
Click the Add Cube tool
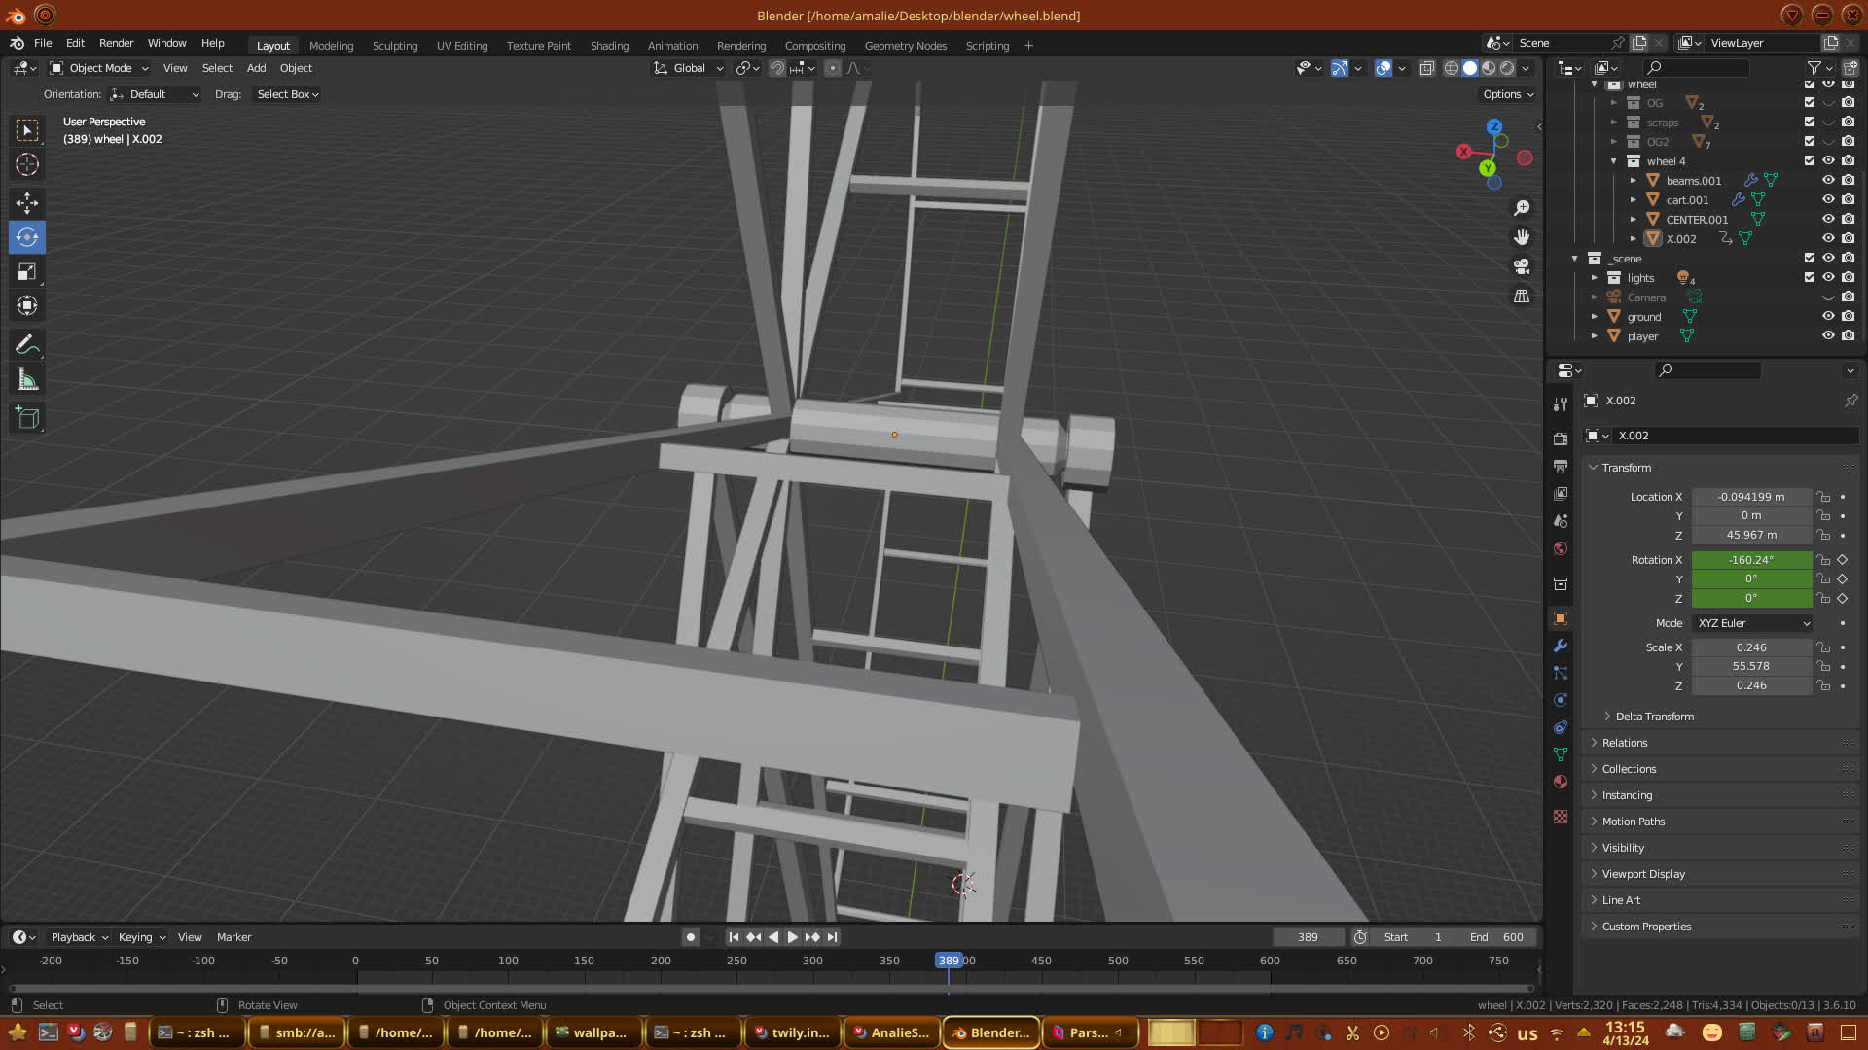(27, 418)
